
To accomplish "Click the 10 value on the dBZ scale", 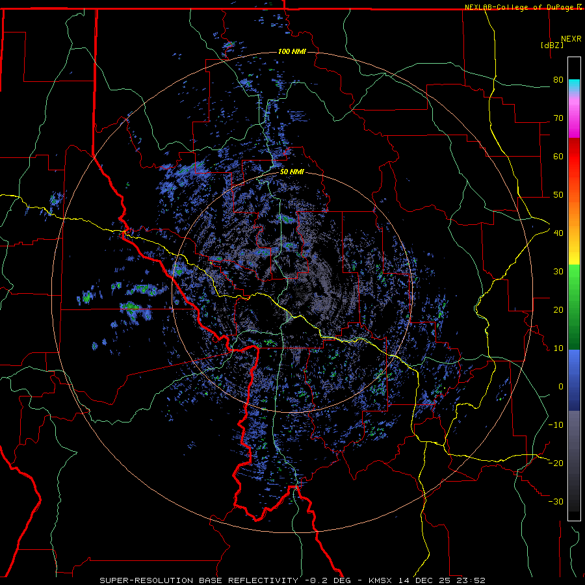I will pos(558,348).
